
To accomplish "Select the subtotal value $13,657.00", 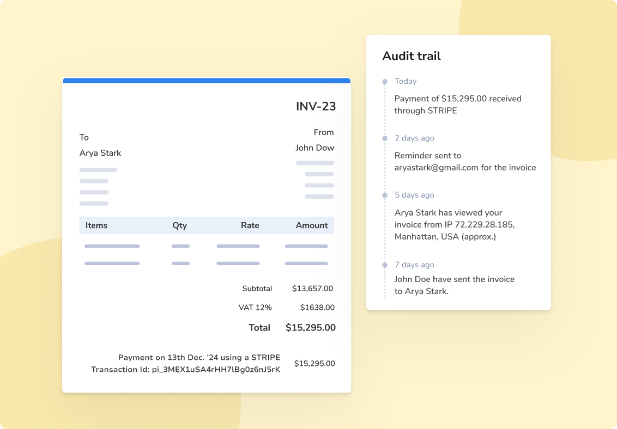I will [x=312, y=289].
